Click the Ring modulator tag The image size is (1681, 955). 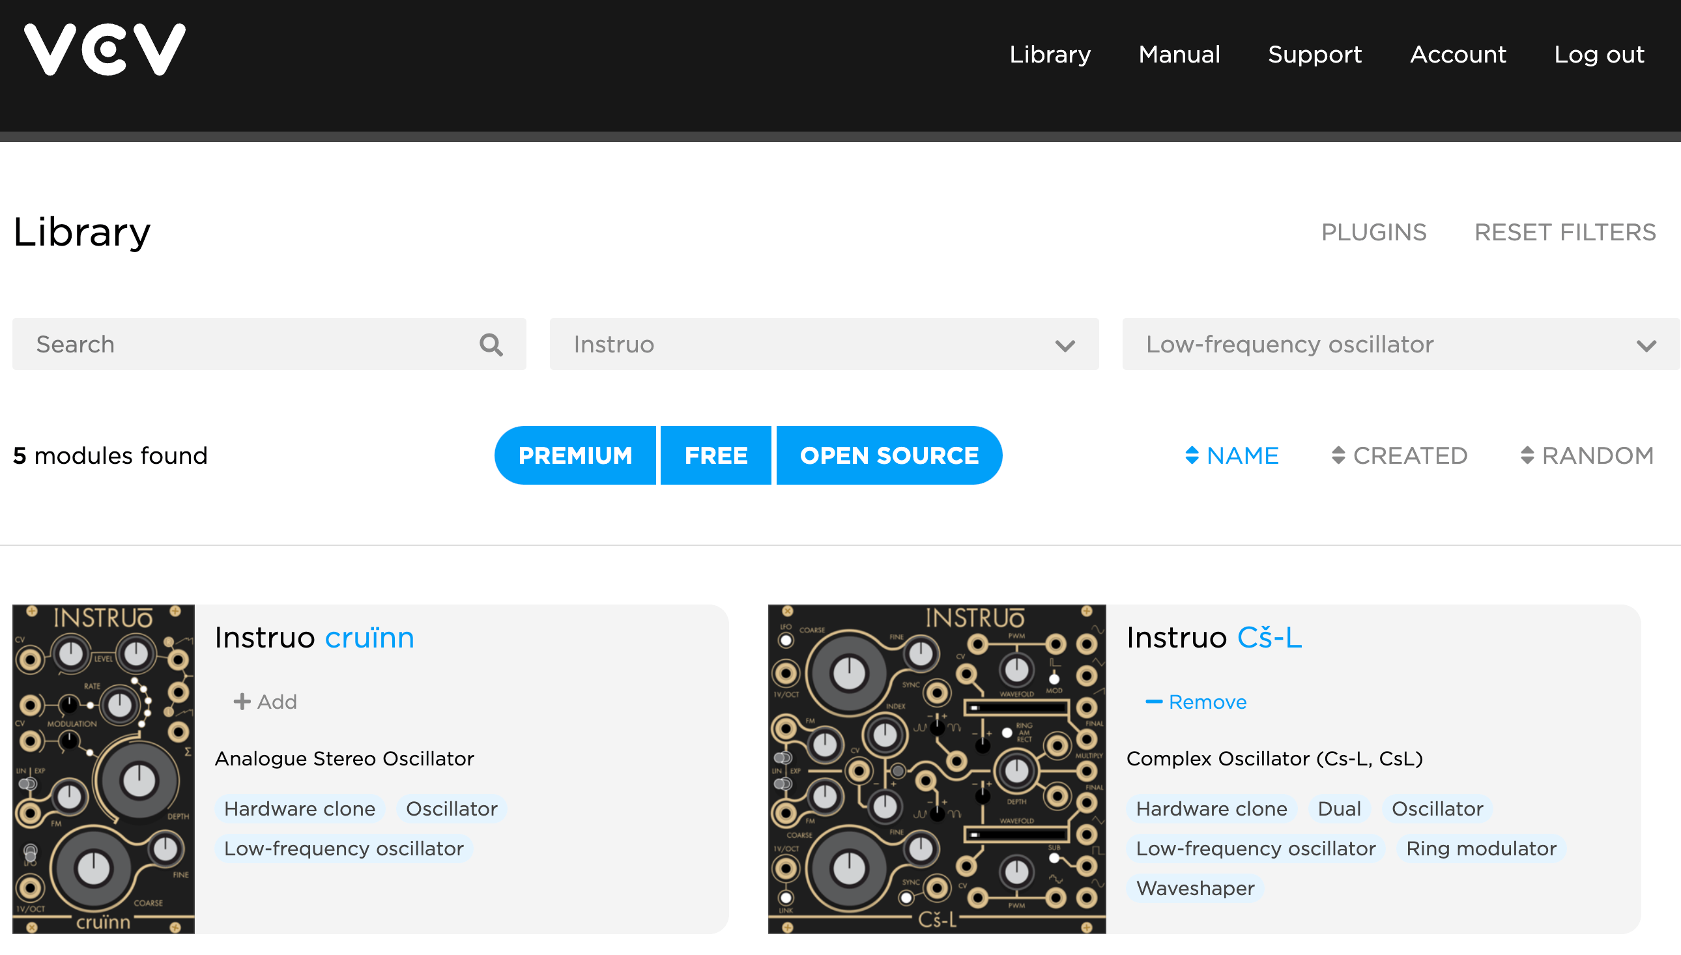point(1481,849)
